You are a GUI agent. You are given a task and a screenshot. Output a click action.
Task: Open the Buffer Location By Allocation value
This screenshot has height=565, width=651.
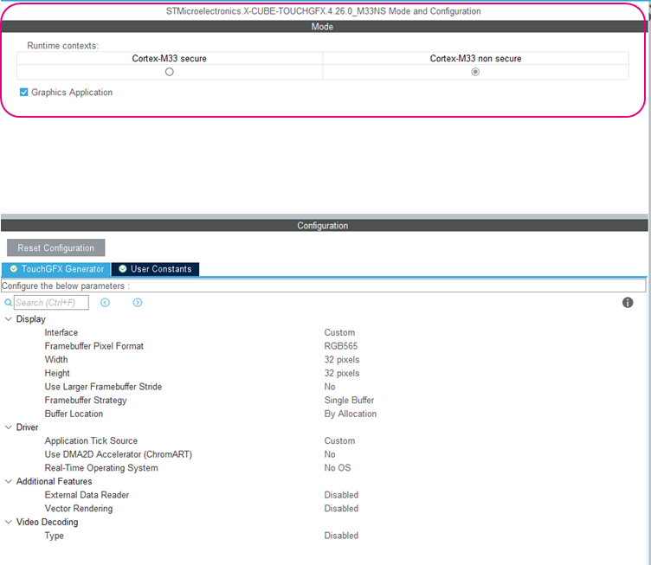tap(351, 414)
